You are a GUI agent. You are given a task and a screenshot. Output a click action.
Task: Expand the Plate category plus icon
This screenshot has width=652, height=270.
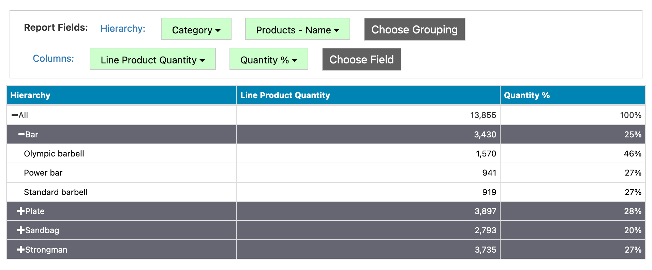(x=21, y=211)
